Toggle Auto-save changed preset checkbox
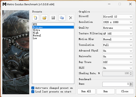 pyautogui.click(x=33, y=88)
